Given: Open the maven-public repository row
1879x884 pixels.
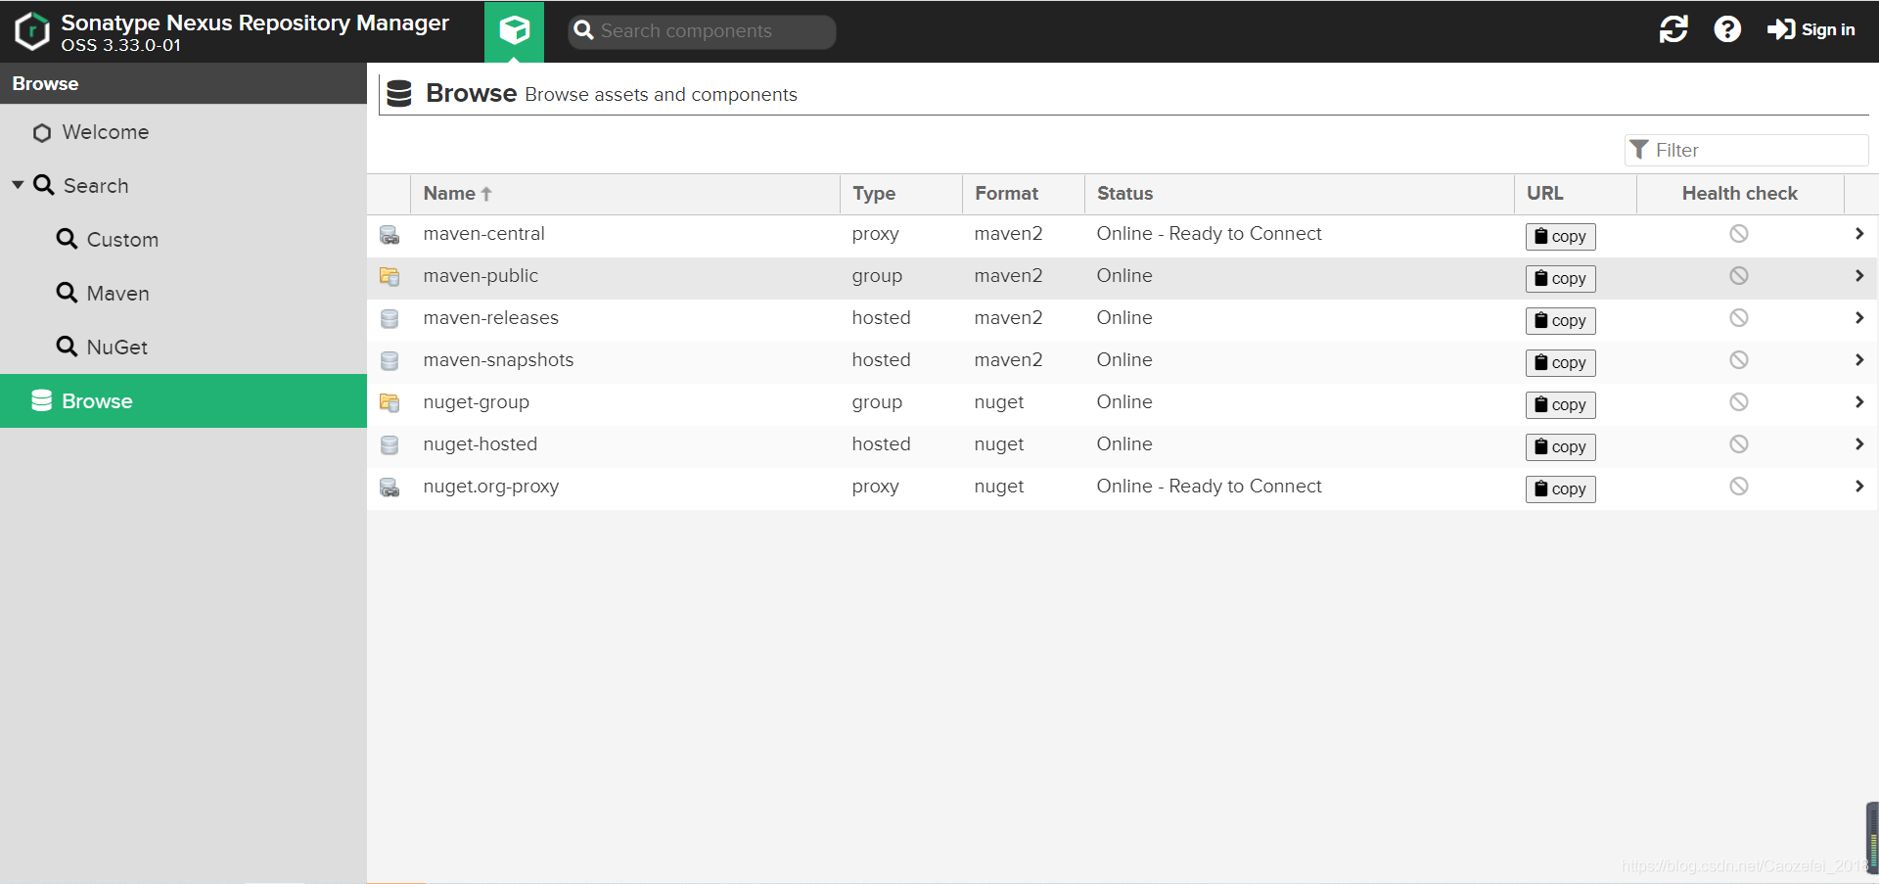Looking at the screenshot, I should [x=1123, y=278].
